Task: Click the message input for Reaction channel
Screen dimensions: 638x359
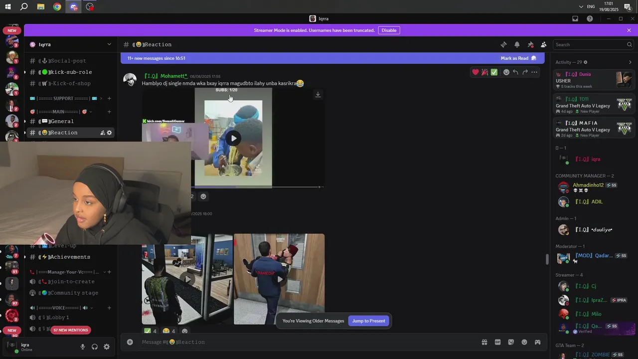Action: click(309, 342)
